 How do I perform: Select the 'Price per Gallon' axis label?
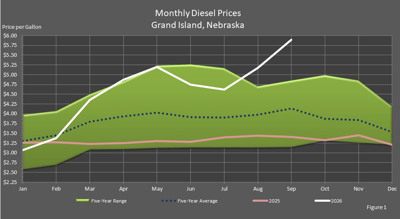point(22,27)
